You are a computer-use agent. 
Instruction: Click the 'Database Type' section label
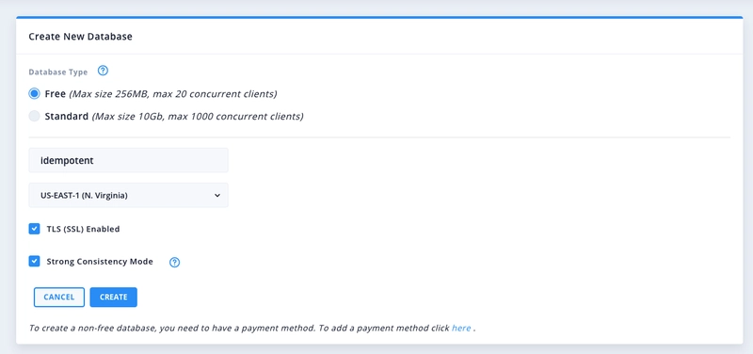(x=58, y=72)
